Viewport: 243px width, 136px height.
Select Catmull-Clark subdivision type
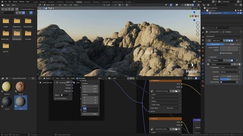point(215,44)
